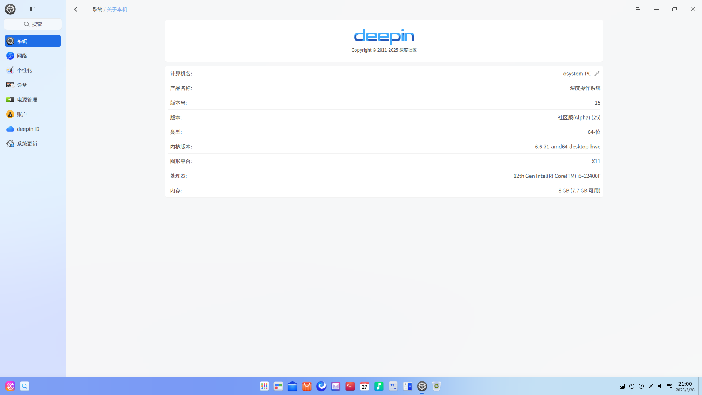
Task: Open the 网络 settings category
Action: tap(33, 56)
